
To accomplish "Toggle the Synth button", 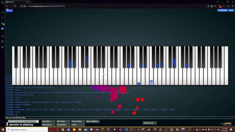I will point(78,125).
